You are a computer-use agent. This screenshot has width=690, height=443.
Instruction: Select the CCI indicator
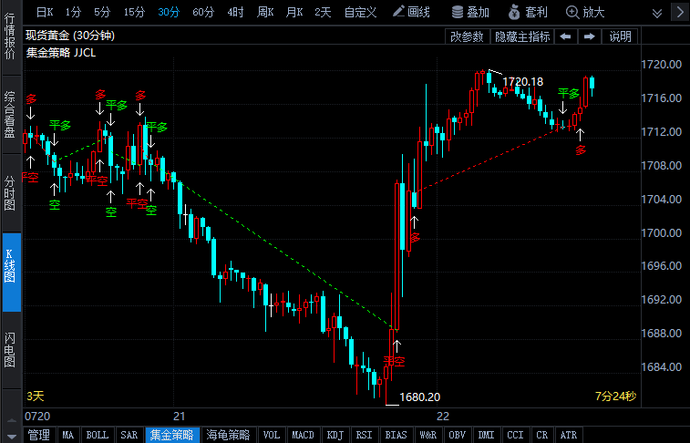click(515, 435)
